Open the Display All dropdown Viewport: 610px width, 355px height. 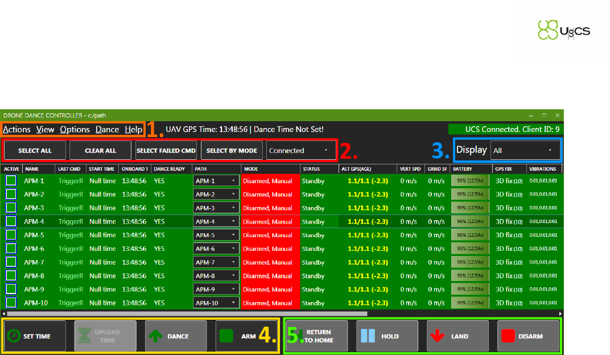(x=525, y=150)
